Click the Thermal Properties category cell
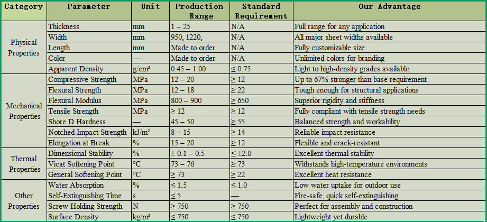This screenshot has width=487, height=222. point(24,164)
